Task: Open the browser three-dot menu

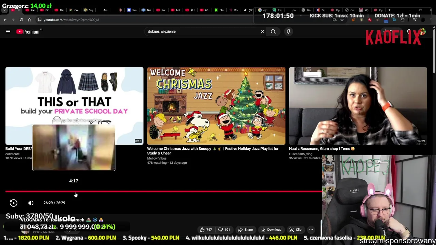Action: (x=431, y=20)
